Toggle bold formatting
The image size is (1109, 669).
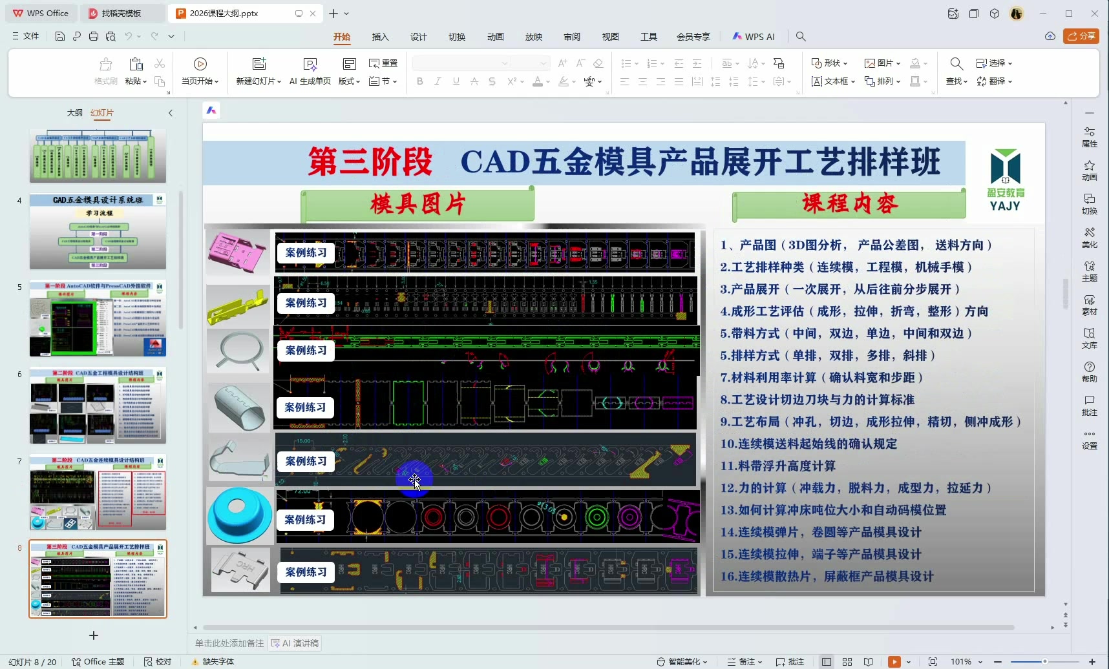click(419, 81)
